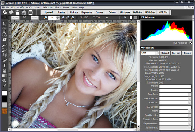Click the Save floppy disk icon
This screenshot has height=132, width=195.
(x=17, y=13)
